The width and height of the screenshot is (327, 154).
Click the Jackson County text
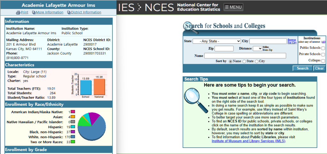[59, 53]
